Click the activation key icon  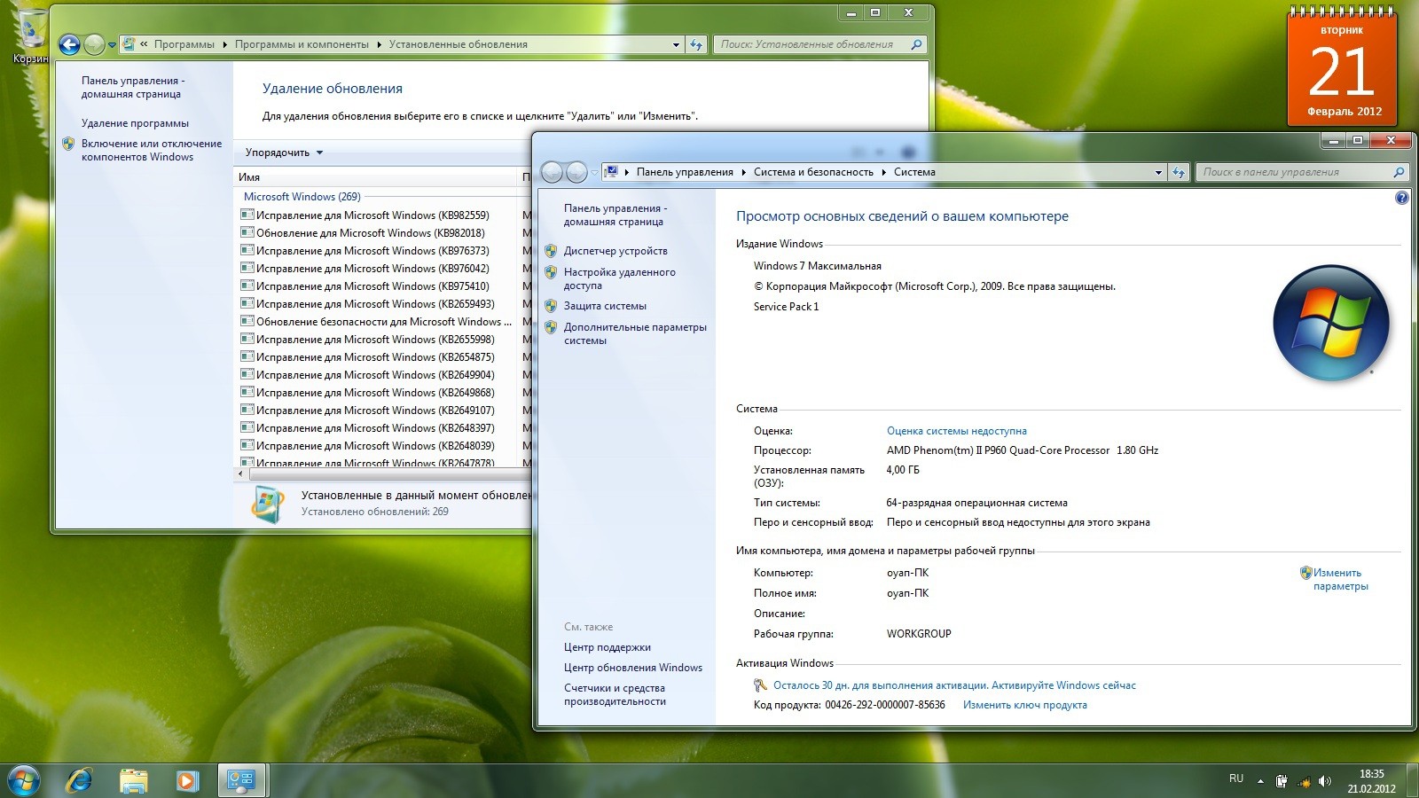(x=760, y=685)
